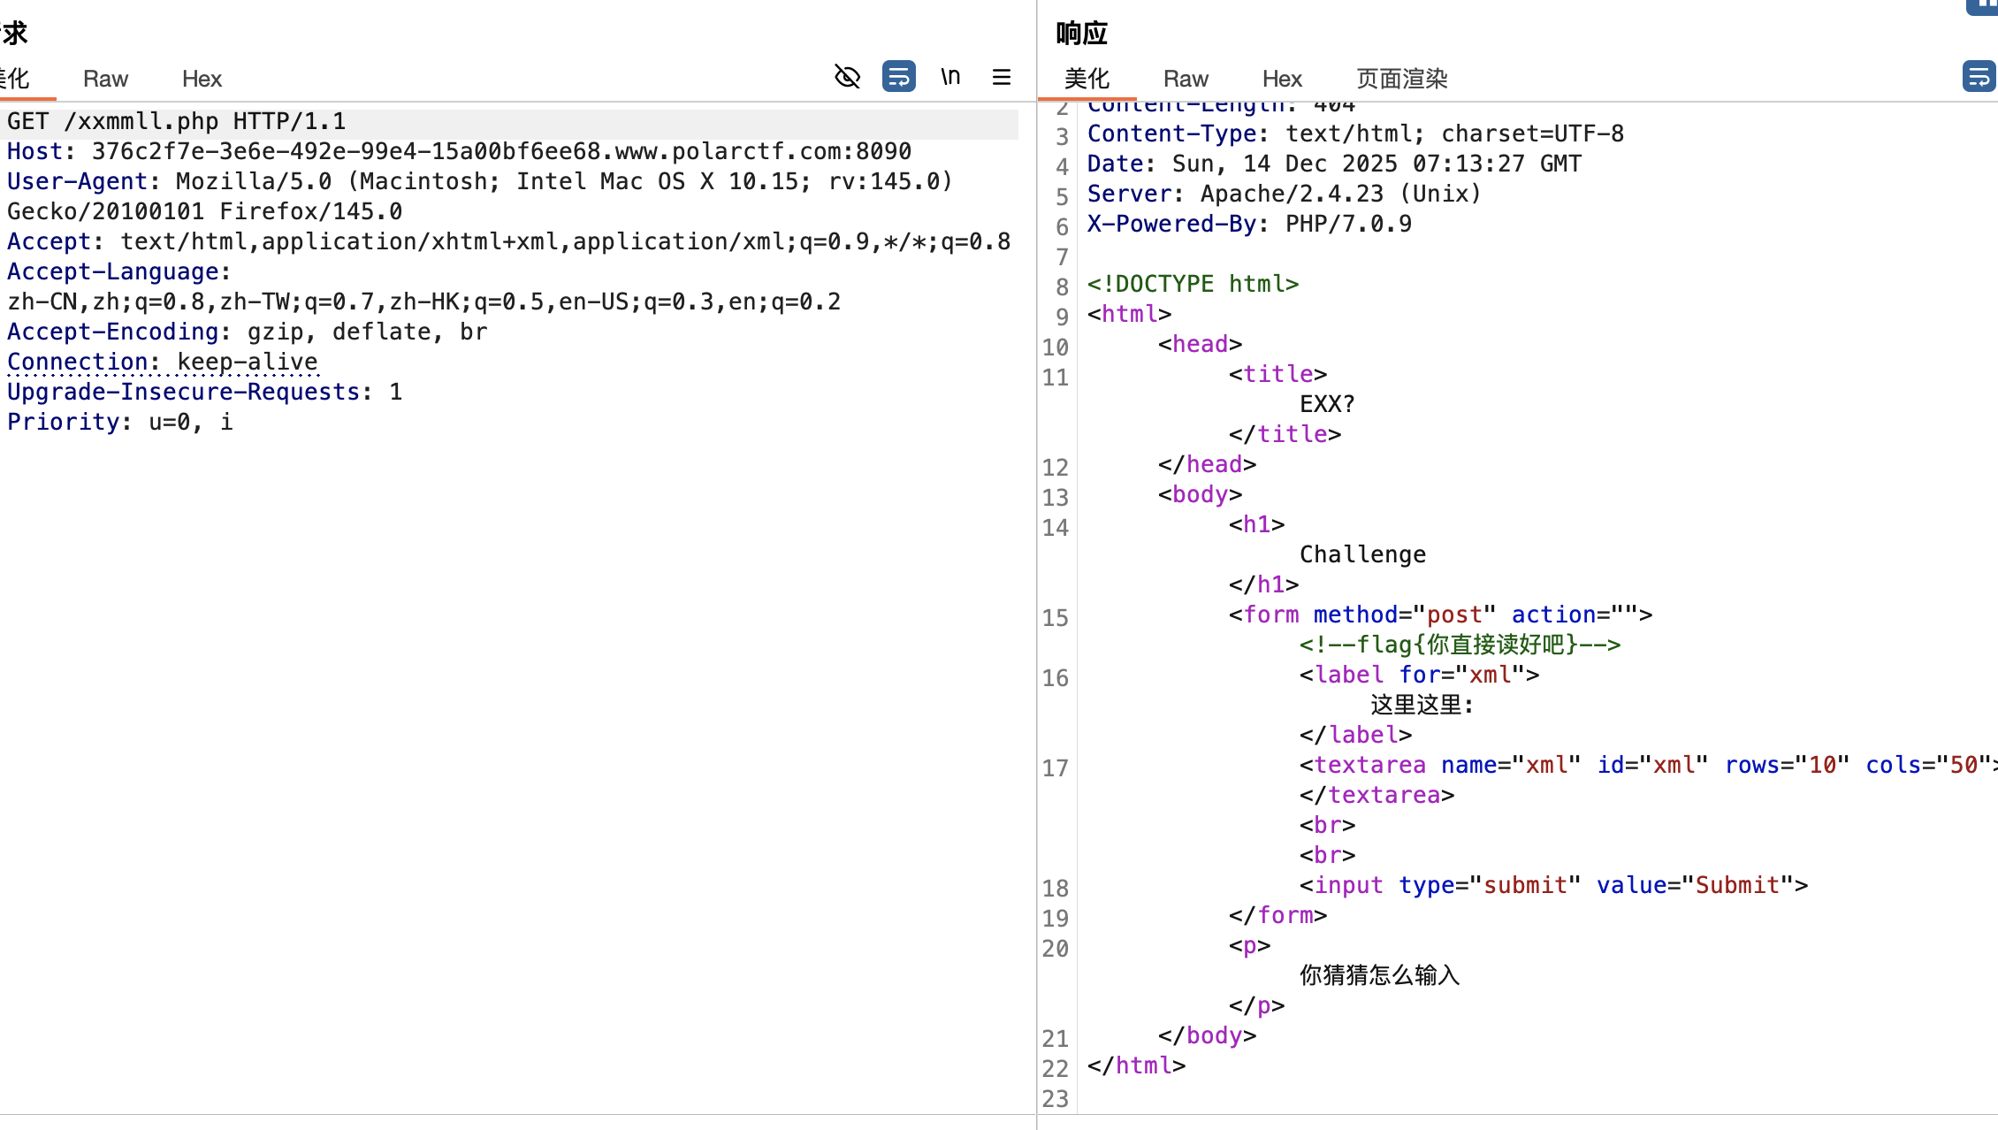Screen dimensions: 1998x1130
Task: Click the Connection keep-alive header
Action: 163,362
